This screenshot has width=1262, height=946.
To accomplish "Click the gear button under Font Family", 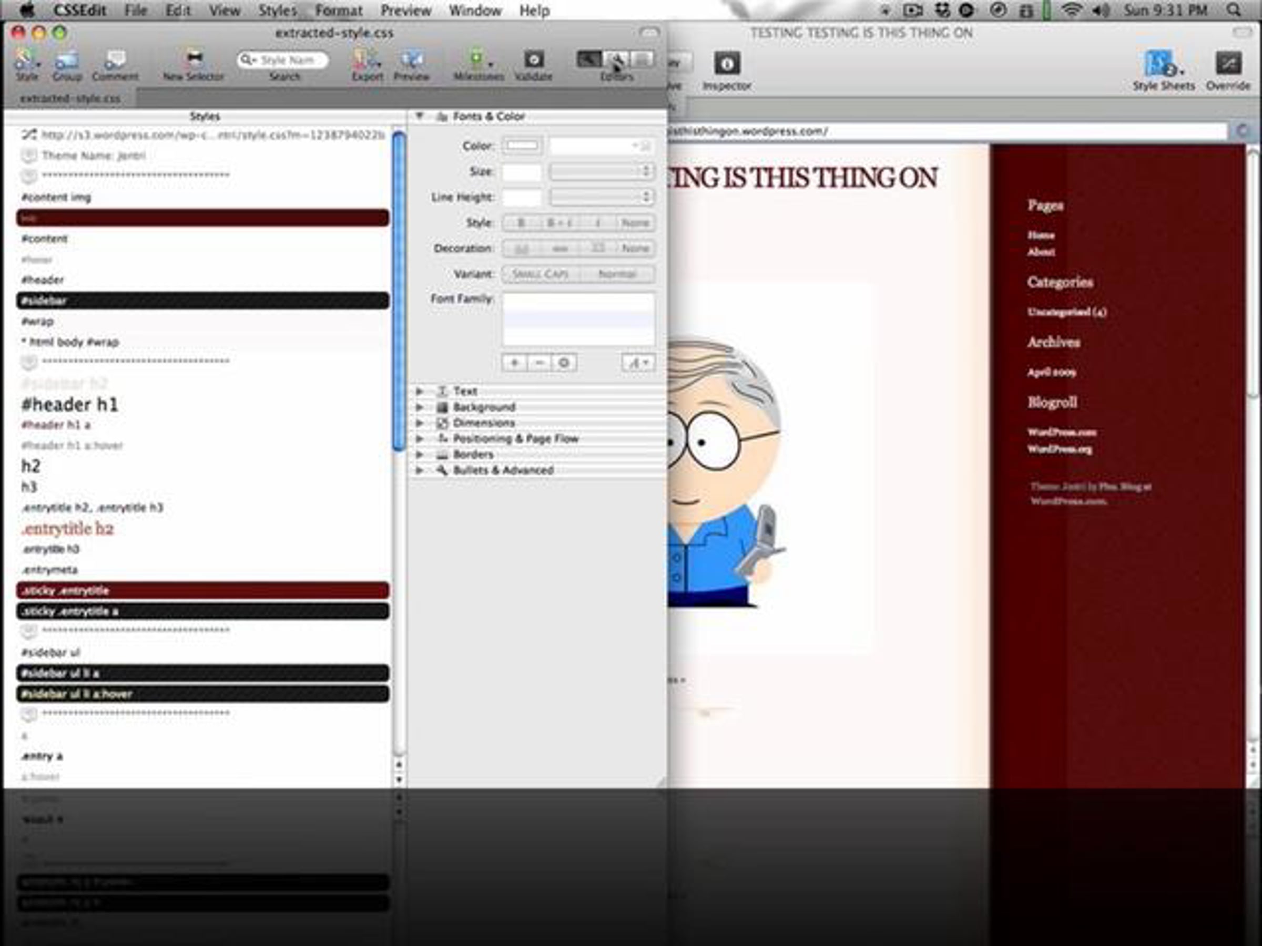I will click(x=564, y=363).
